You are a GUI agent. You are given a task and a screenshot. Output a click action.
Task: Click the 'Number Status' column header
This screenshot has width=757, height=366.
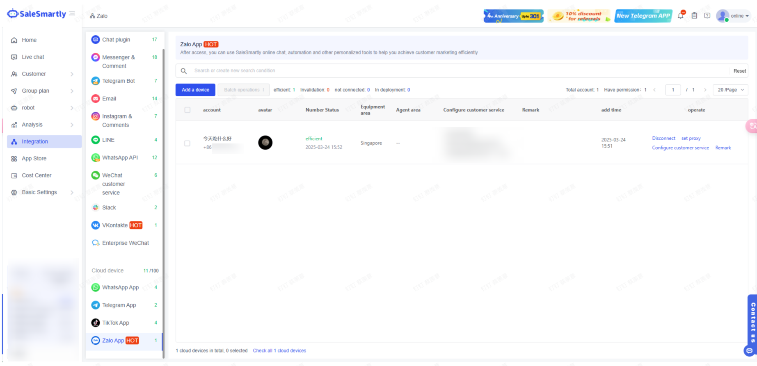tap(322, 110)
